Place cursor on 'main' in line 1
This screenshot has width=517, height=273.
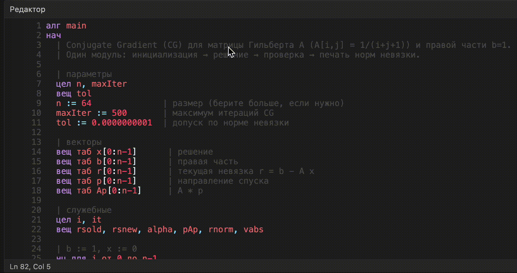click(x=76, y=26)
